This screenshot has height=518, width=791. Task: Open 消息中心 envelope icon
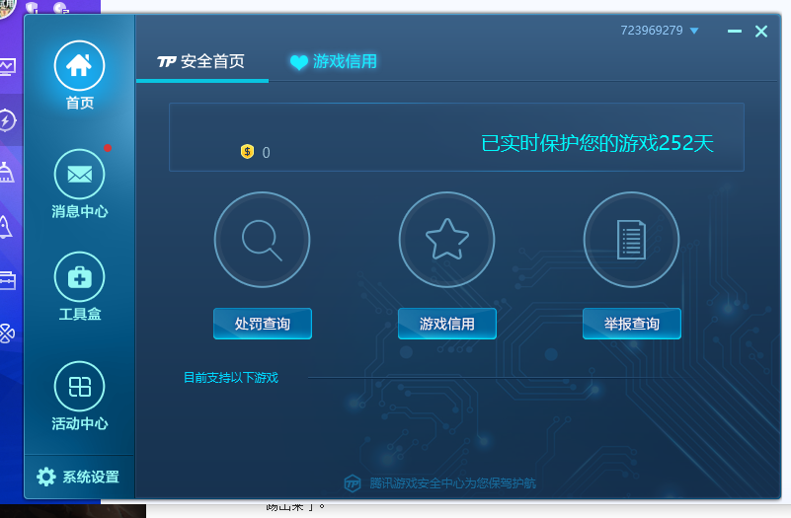pyautogui.click(x=79, y=174)
